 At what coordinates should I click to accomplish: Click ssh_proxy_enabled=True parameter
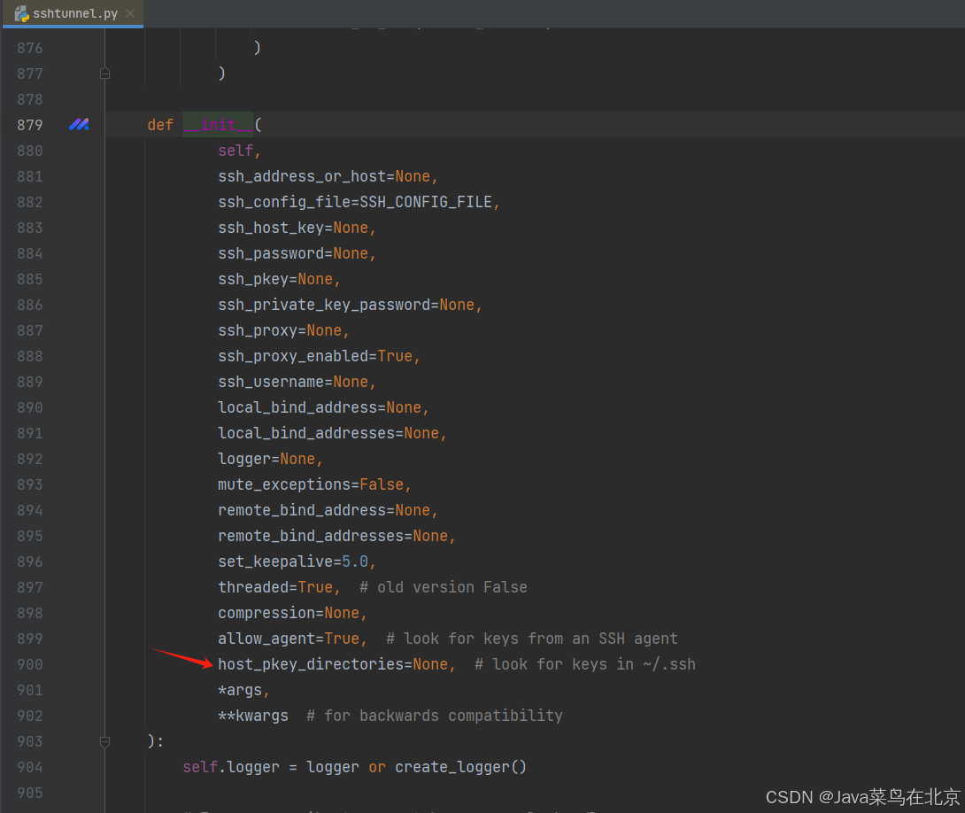(316, 356)
